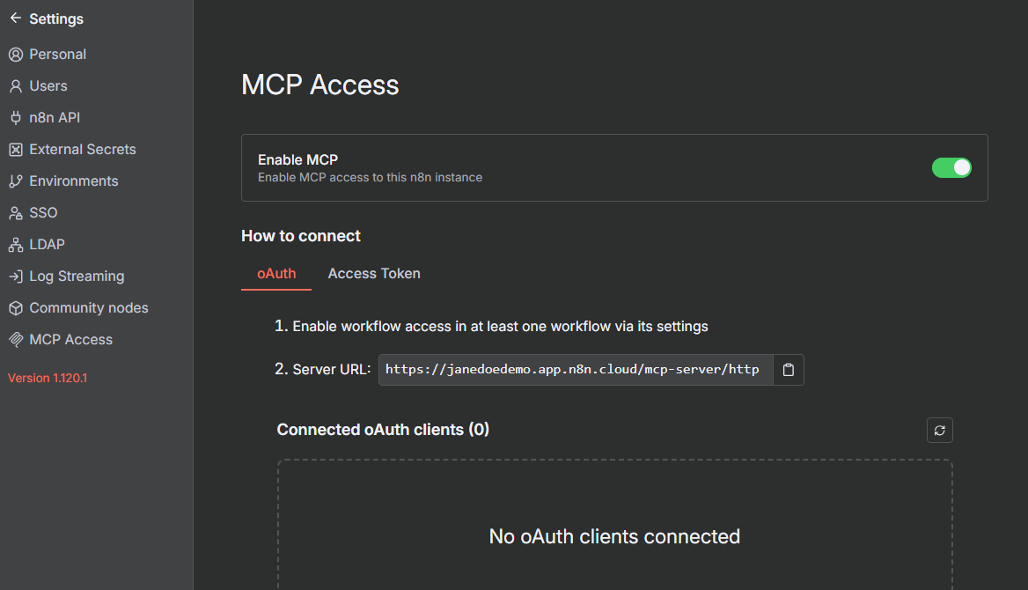Open the n8n API settings
Screen dimensions: 1028x590
coord(53,117)
